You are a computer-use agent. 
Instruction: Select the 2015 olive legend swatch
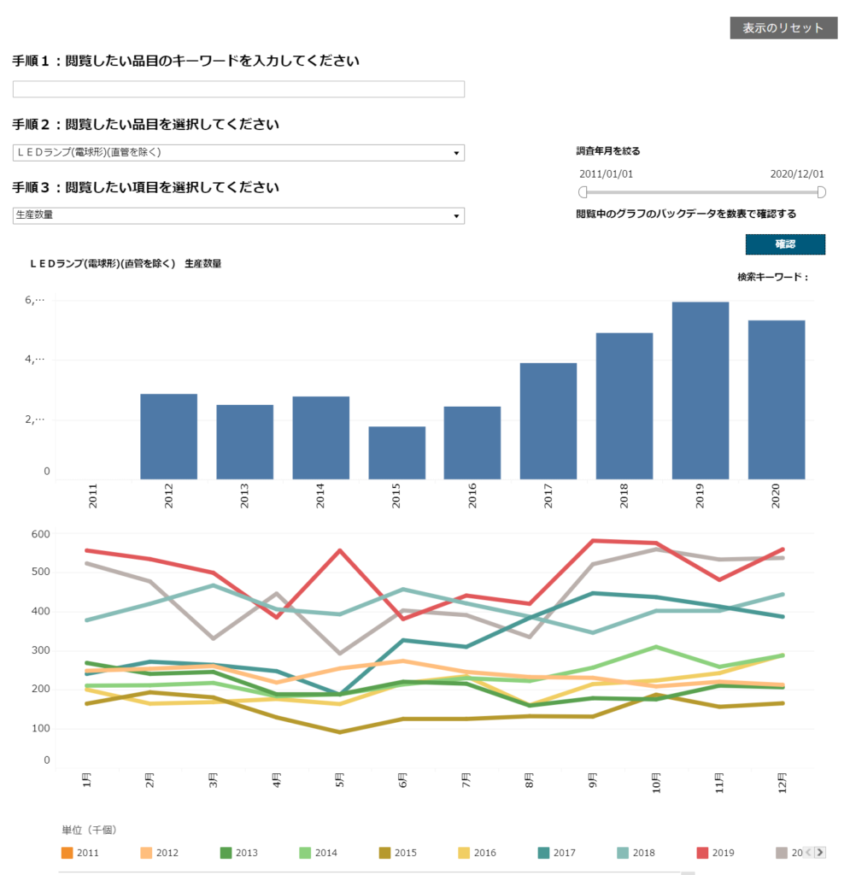(384, 852)
